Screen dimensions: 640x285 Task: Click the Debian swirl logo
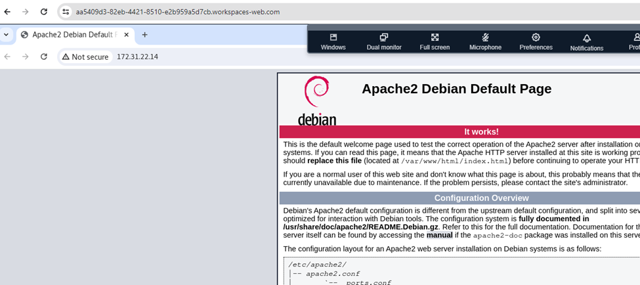click(317, 100)
